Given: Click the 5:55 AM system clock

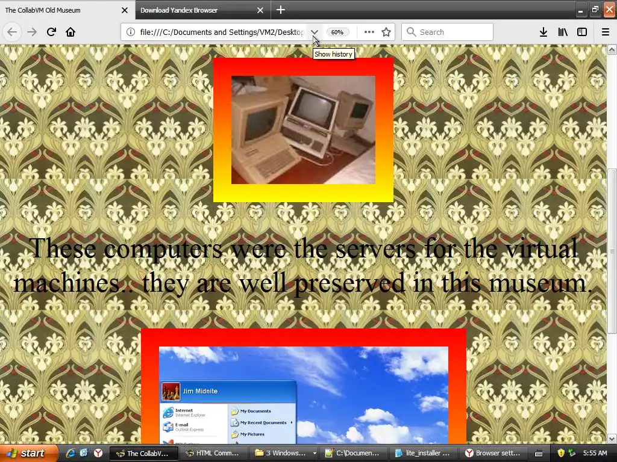Looking at the screenshot, I should [595, 454].
